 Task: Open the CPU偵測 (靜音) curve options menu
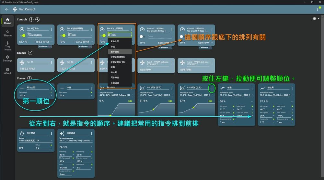[x=172, y=88]
